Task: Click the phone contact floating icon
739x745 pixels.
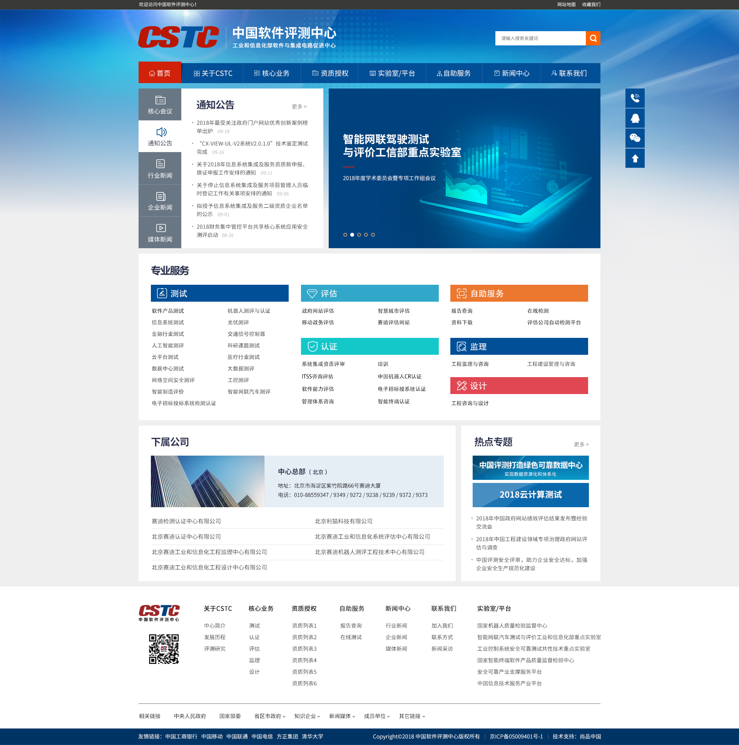Action: tap(635, 98)
